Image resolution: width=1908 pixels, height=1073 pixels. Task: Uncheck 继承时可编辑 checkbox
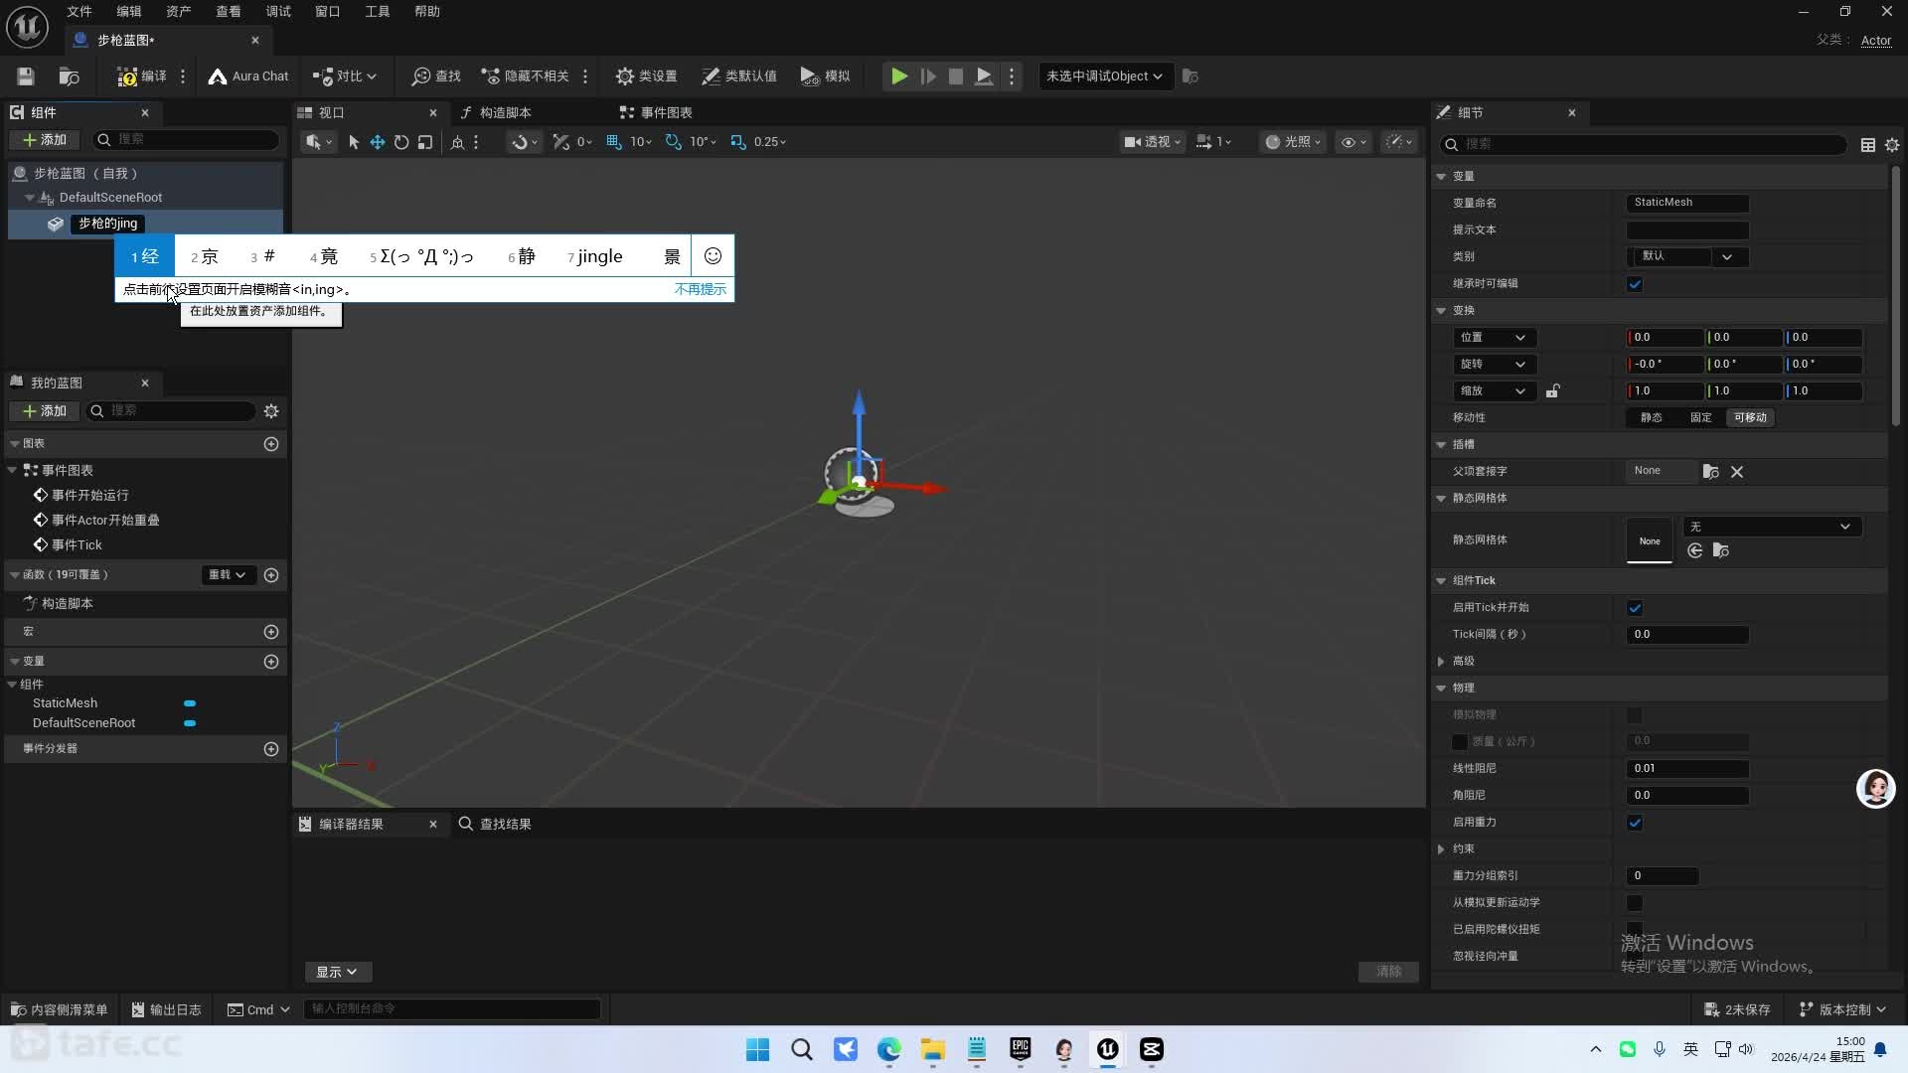point(1635,284)
